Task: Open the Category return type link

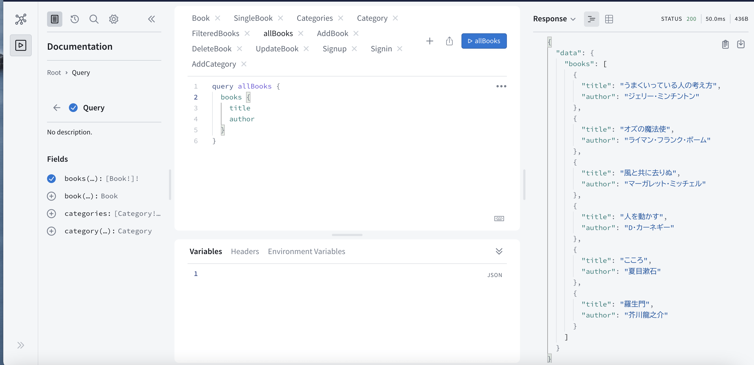Action: [135, 231]
